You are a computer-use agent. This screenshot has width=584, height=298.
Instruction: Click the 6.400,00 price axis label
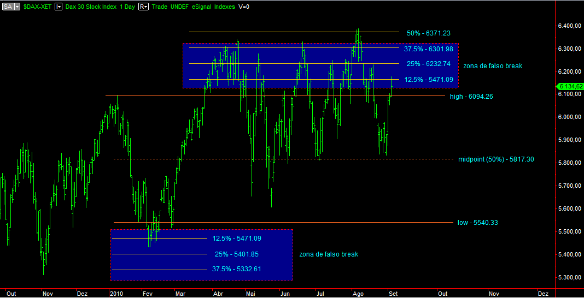point(569,26)
